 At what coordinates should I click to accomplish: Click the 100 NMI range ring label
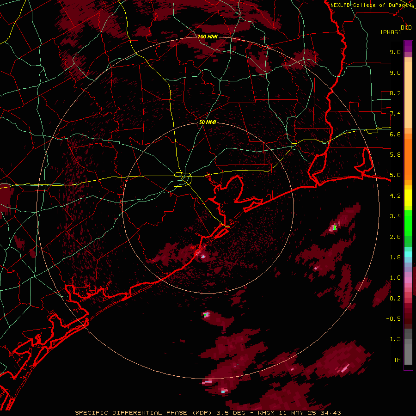pos(208,37)
